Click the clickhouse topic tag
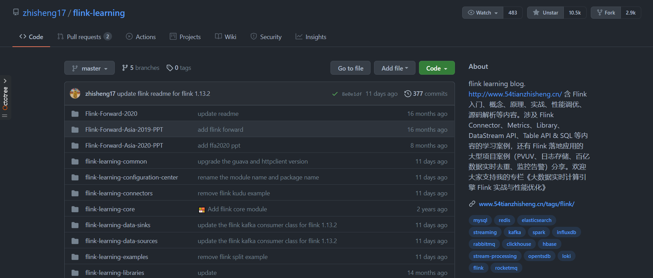This screenshot has width=653, height=278. (519, 244)
